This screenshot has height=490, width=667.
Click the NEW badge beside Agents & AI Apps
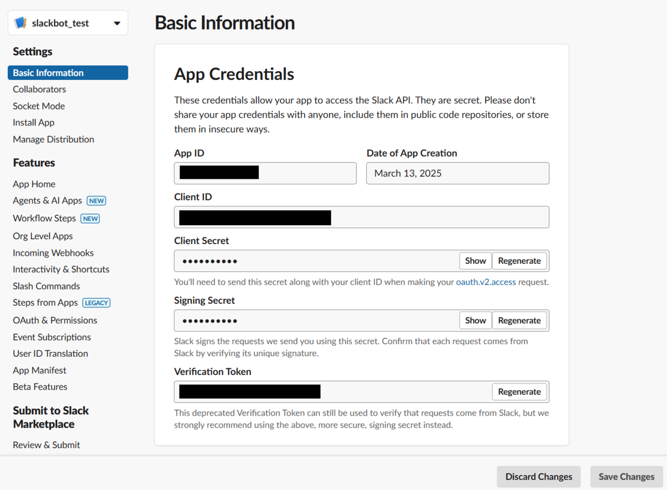coord(96,201)
